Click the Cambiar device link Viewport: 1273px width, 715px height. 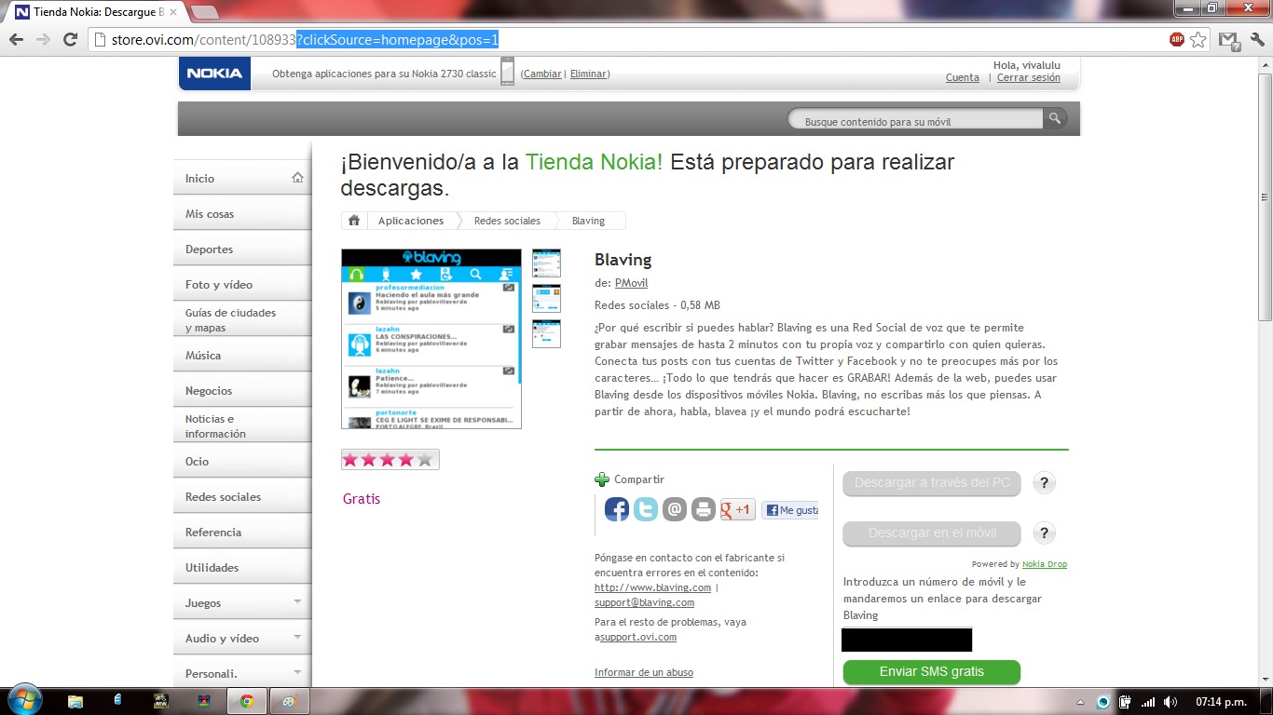(541, 74)
